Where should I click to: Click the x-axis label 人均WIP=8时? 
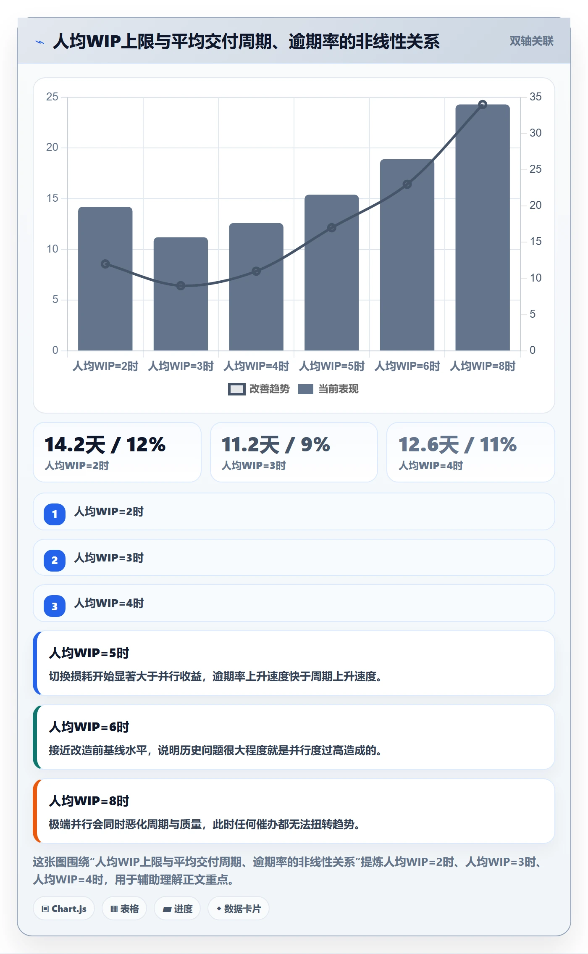coord(483,366)
